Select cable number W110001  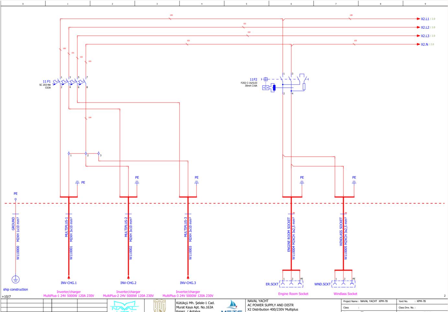71,253
